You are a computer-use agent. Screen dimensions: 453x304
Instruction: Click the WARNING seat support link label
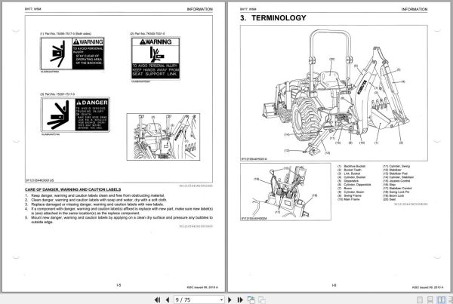coord(156,59)
